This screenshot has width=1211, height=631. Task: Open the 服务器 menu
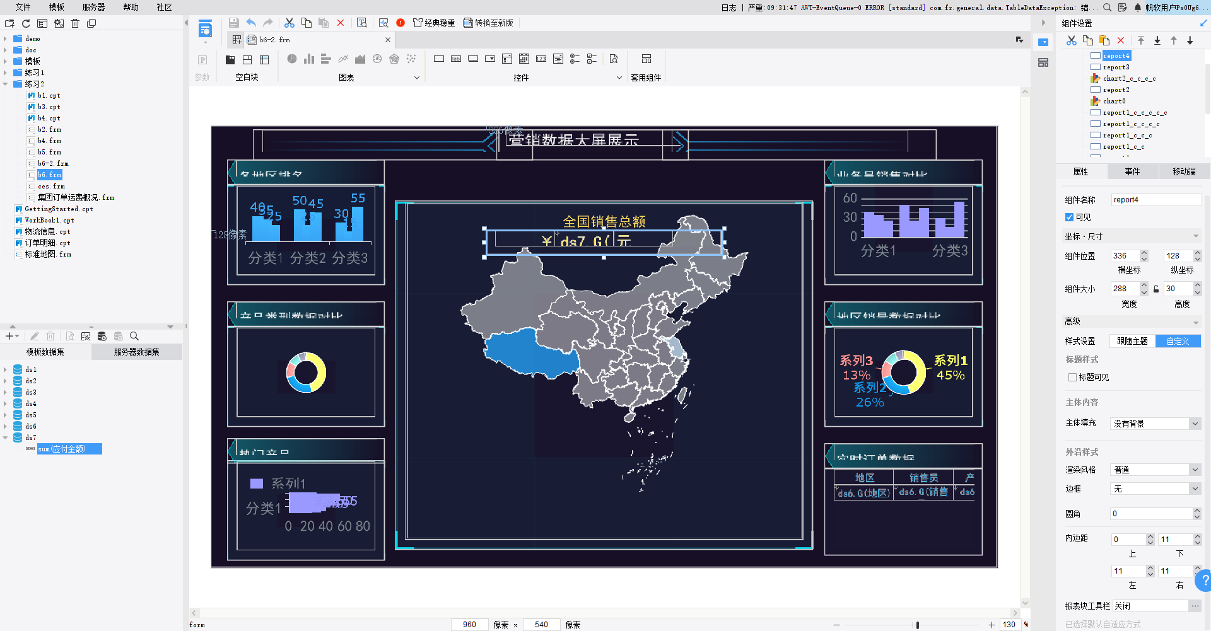click(x=93, y=7)
